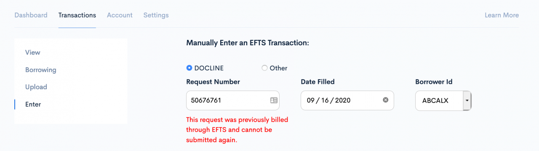Open the Dashboard tab
Viewport: 539px width, 151px height.
click(31, 15)
